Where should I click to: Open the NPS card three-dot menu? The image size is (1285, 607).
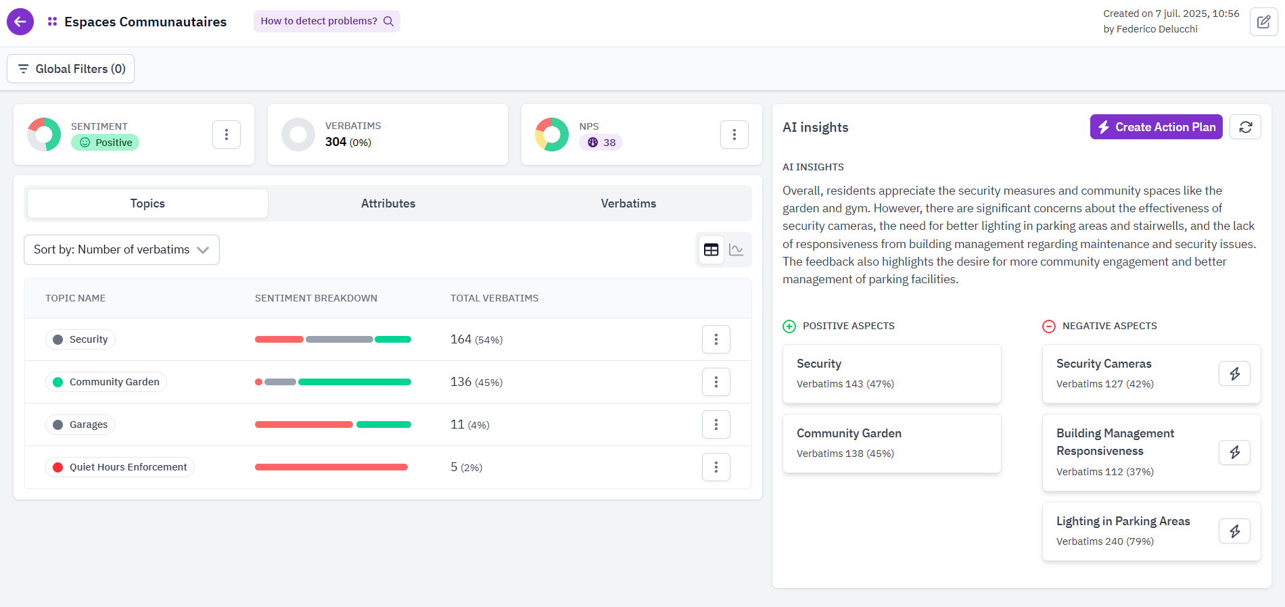pyautogui.click(x=734, y=135)
